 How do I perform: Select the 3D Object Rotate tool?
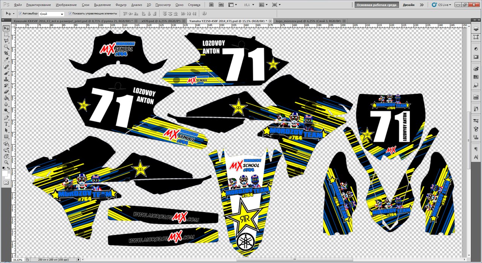click(x=6, y=144)
